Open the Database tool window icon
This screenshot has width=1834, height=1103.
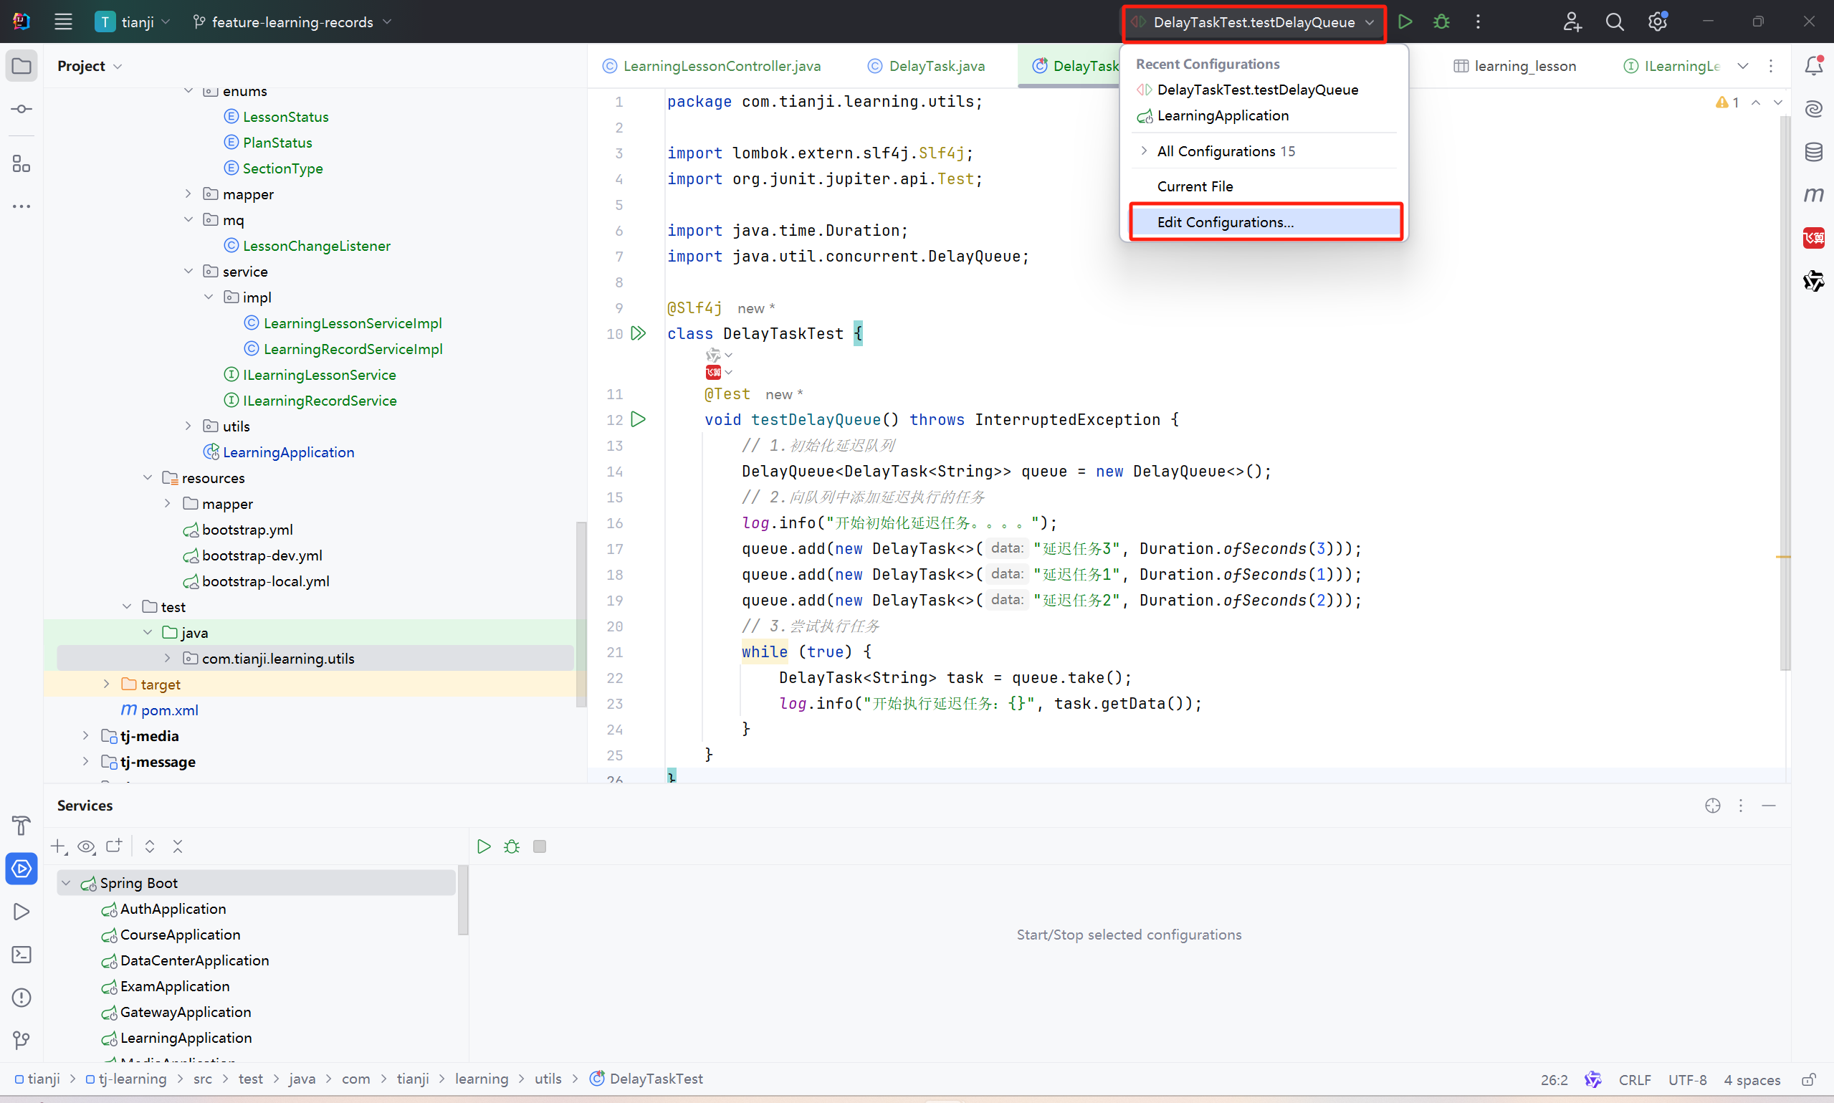point(1813,153)
